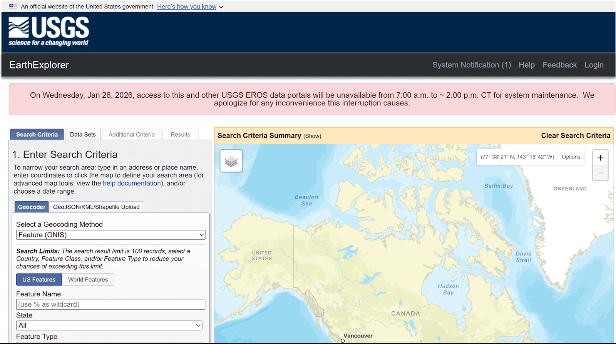Switch to the Results tab
The width and height of the screenshot is (616, 344).
click(180, 134)
